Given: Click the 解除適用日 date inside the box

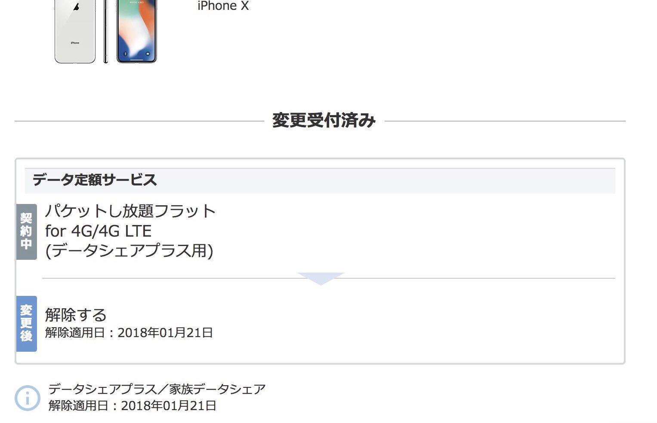Looking at the screenshot, I should tap(129, 333).
